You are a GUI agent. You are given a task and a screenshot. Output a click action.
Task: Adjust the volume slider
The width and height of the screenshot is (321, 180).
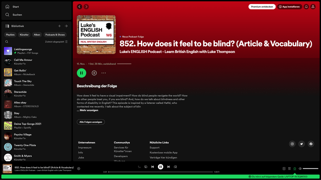pos(311,168)
